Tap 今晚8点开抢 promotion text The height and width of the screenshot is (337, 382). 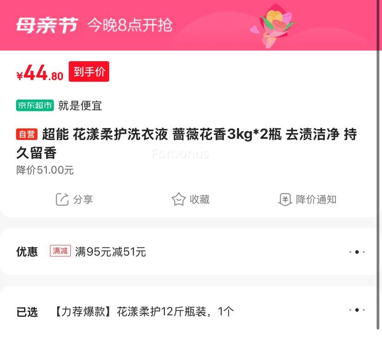(x=130, y=25)
